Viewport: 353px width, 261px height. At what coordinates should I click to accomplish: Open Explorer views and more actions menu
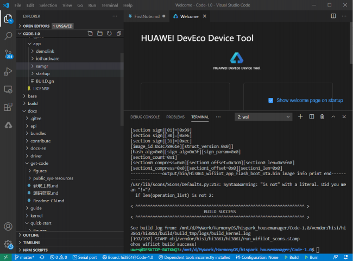[x=115, y=16]
